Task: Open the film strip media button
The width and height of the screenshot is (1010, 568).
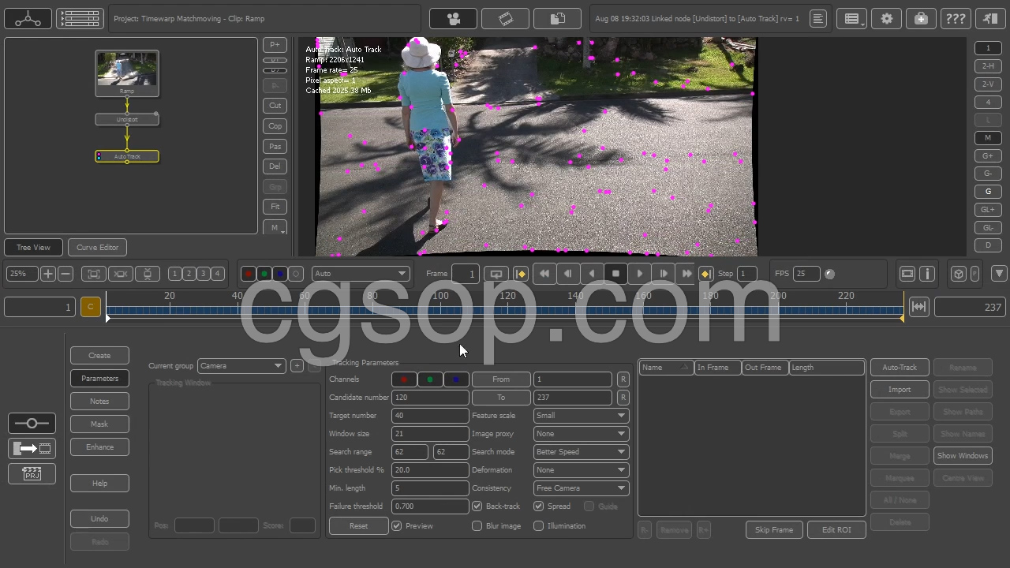Action: tap(505, 18)
